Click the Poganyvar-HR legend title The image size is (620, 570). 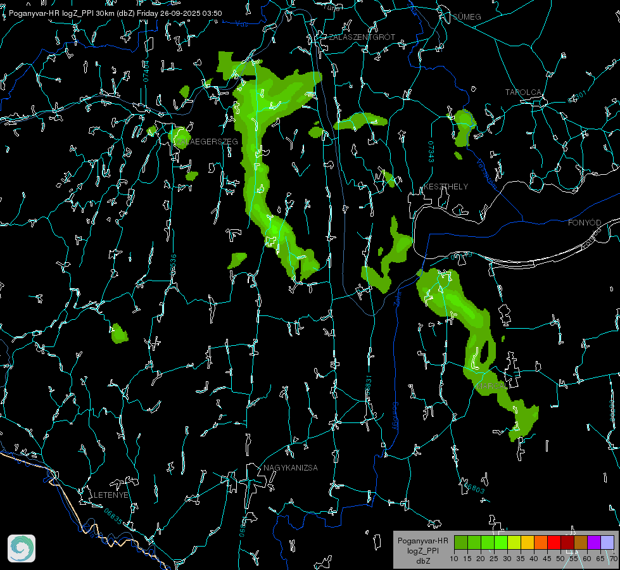point(422,540)
